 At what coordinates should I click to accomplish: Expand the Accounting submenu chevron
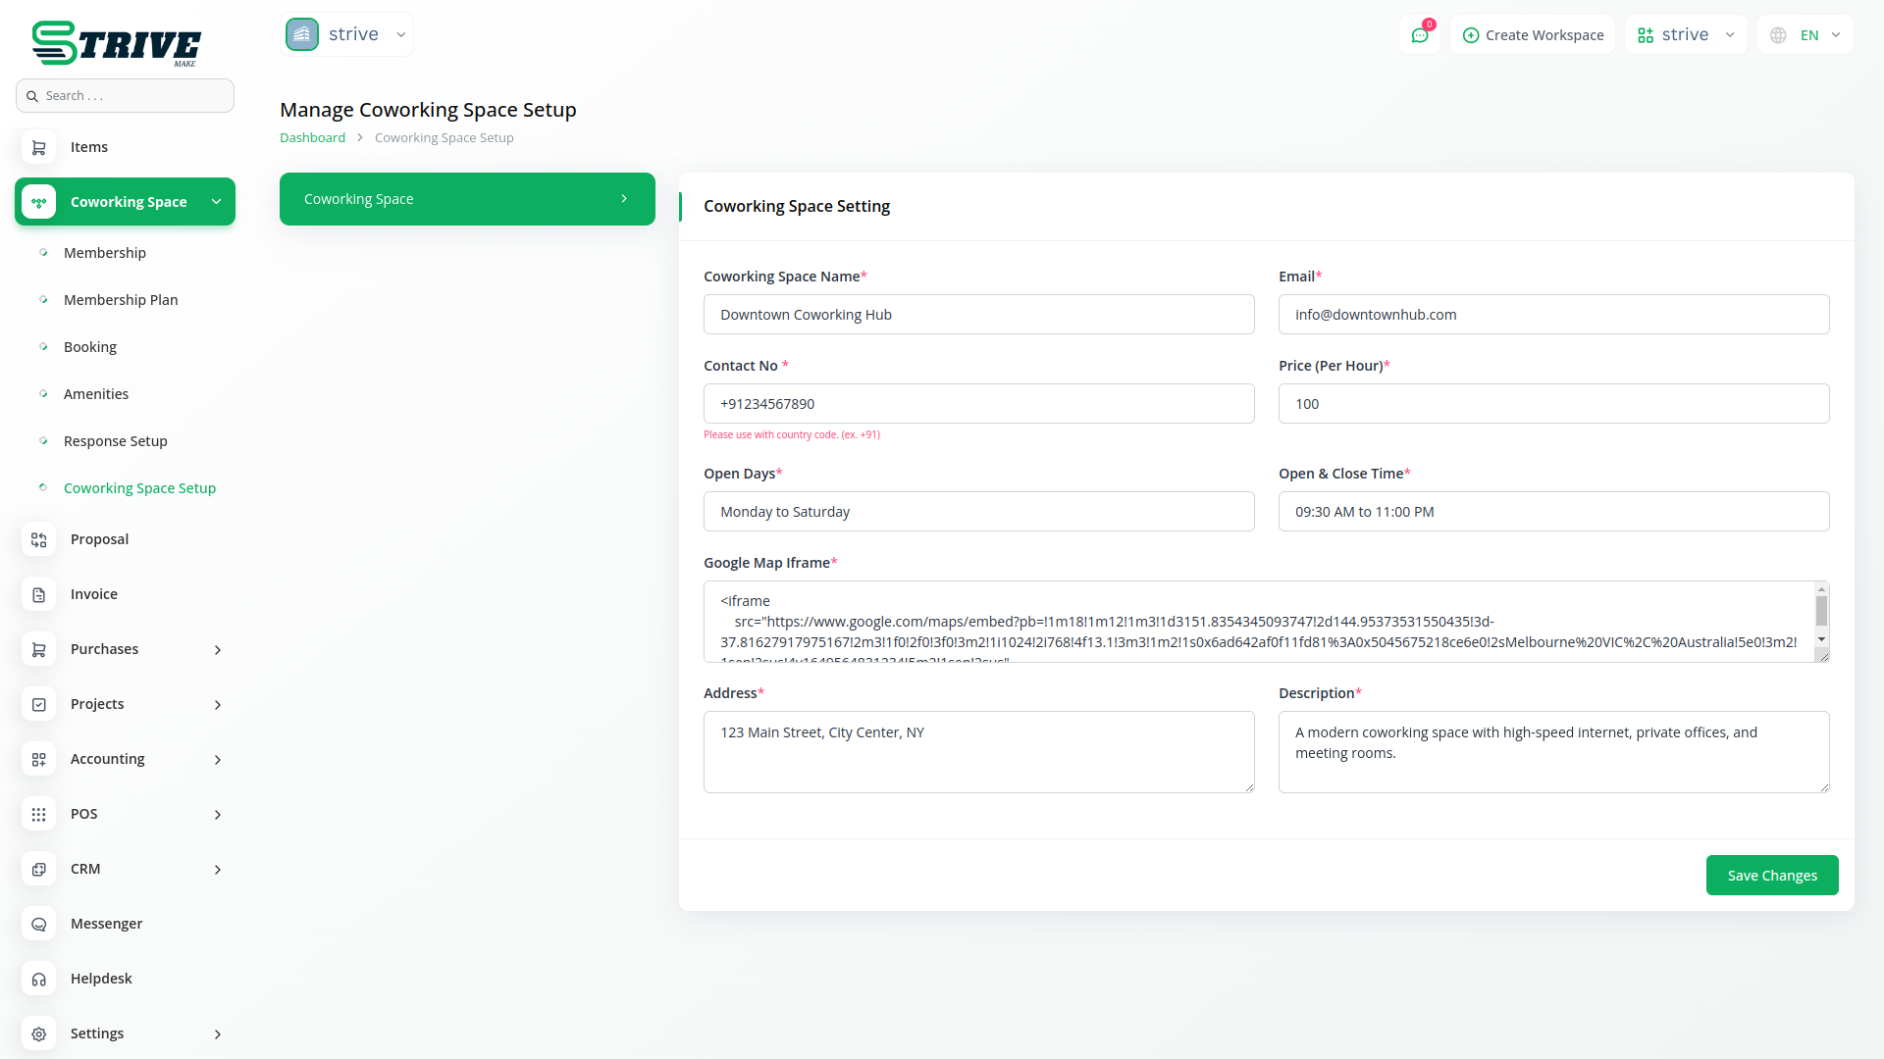tap(218, 759)
